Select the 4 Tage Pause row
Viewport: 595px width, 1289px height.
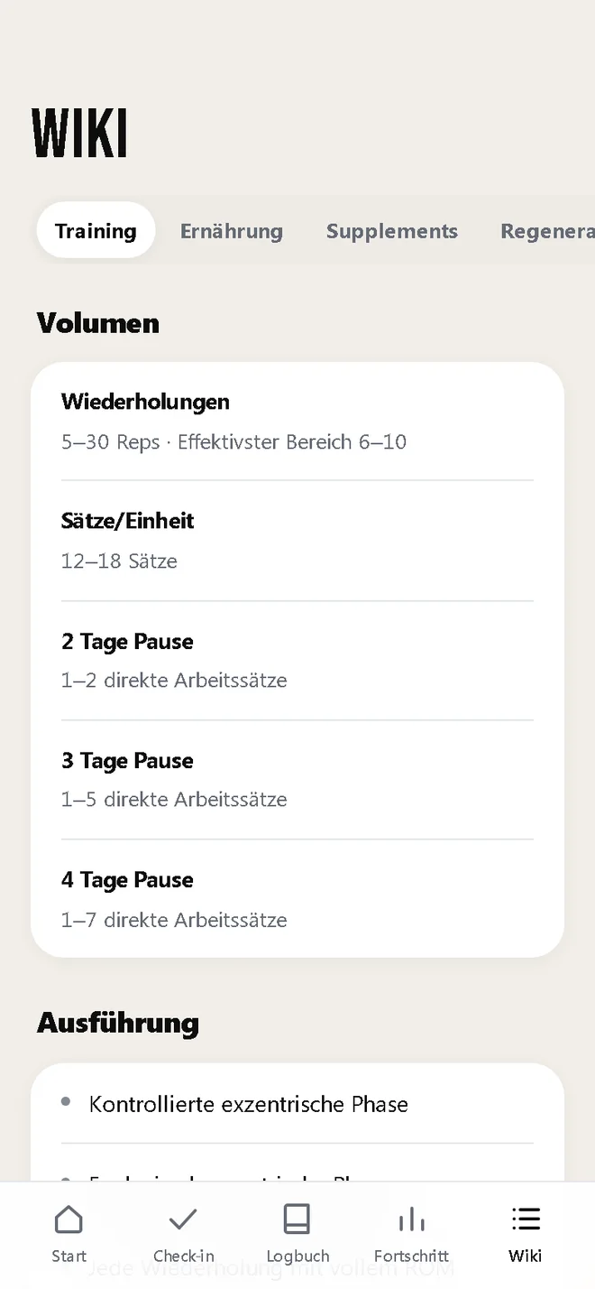[x=297, y=899]
